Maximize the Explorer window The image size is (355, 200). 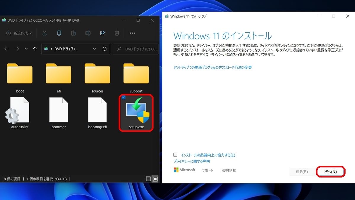138,20
